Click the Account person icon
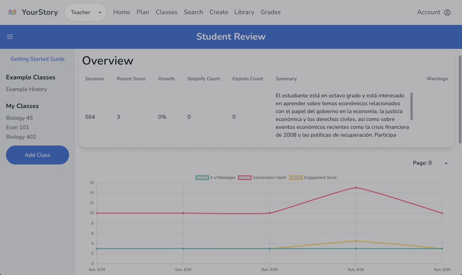Image resolution: width=462 pixels, height=275 pixels. [x=448, y=12]
